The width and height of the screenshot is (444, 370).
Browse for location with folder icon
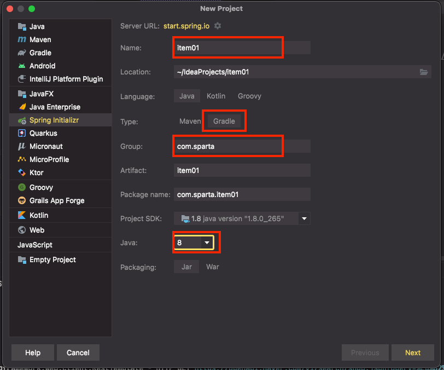(424, 72)
